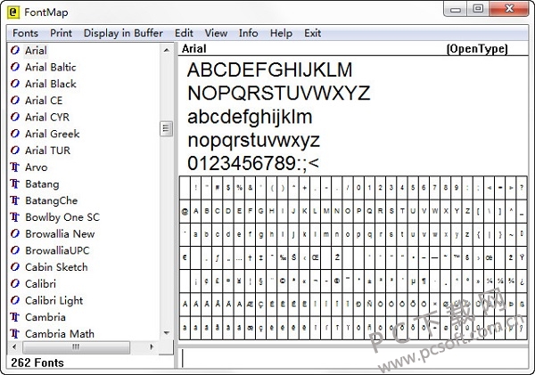Screen dimensions: 535x375
Task: Click the TrueType icon beside Cambria
Action: point(15,317)
